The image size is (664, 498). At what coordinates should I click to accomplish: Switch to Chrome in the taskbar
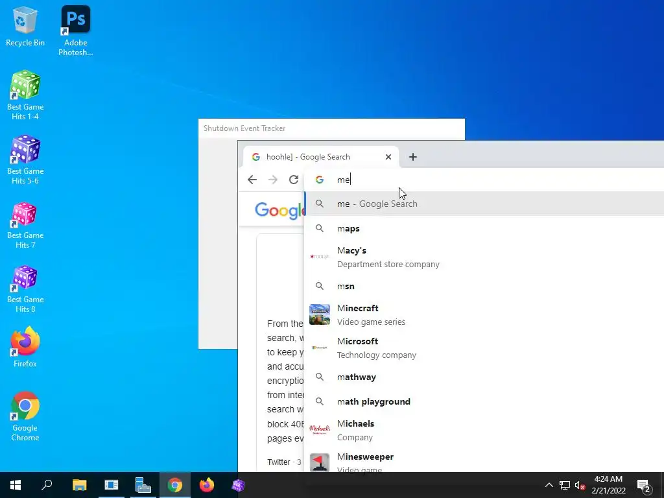175,485
